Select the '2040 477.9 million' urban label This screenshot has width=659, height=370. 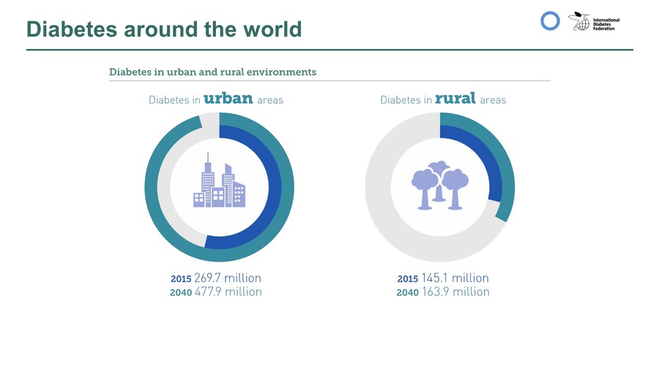coord(216,292)
